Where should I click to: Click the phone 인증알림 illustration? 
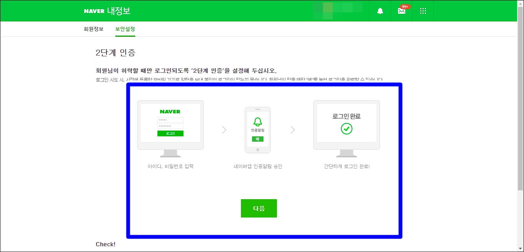[258, 130]
